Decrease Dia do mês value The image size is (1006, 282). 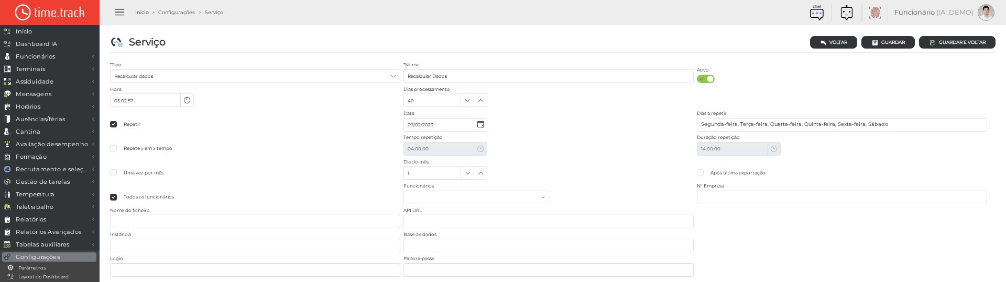[x=467, y=173]
